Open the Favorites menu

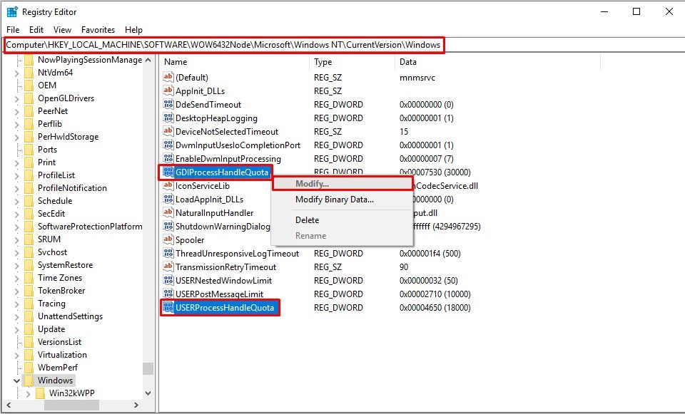pos(98,30)
